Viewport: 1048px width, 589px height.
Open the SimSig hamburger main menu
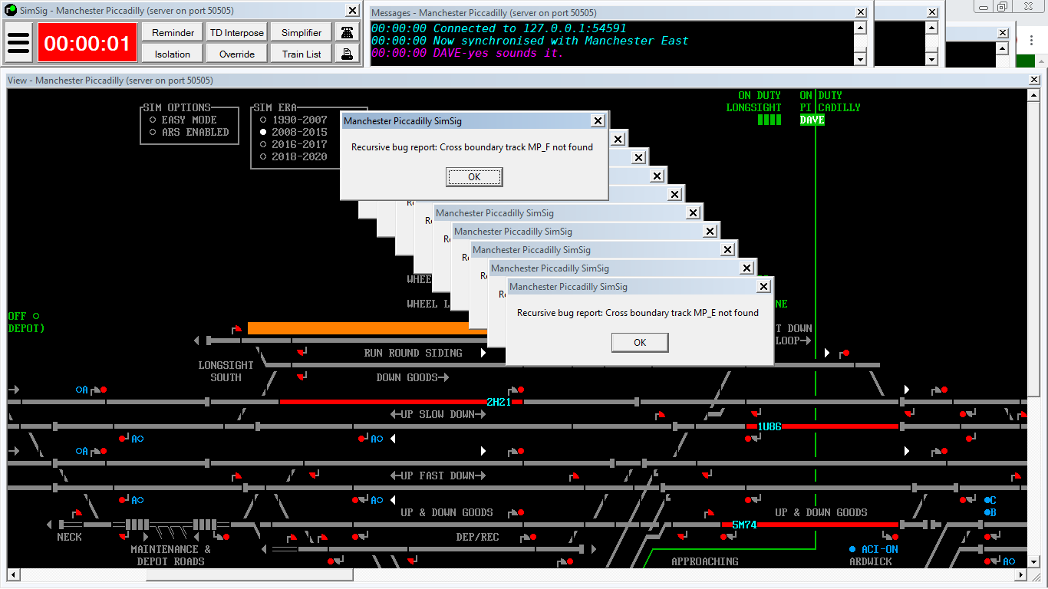click(x=18, y=43)
